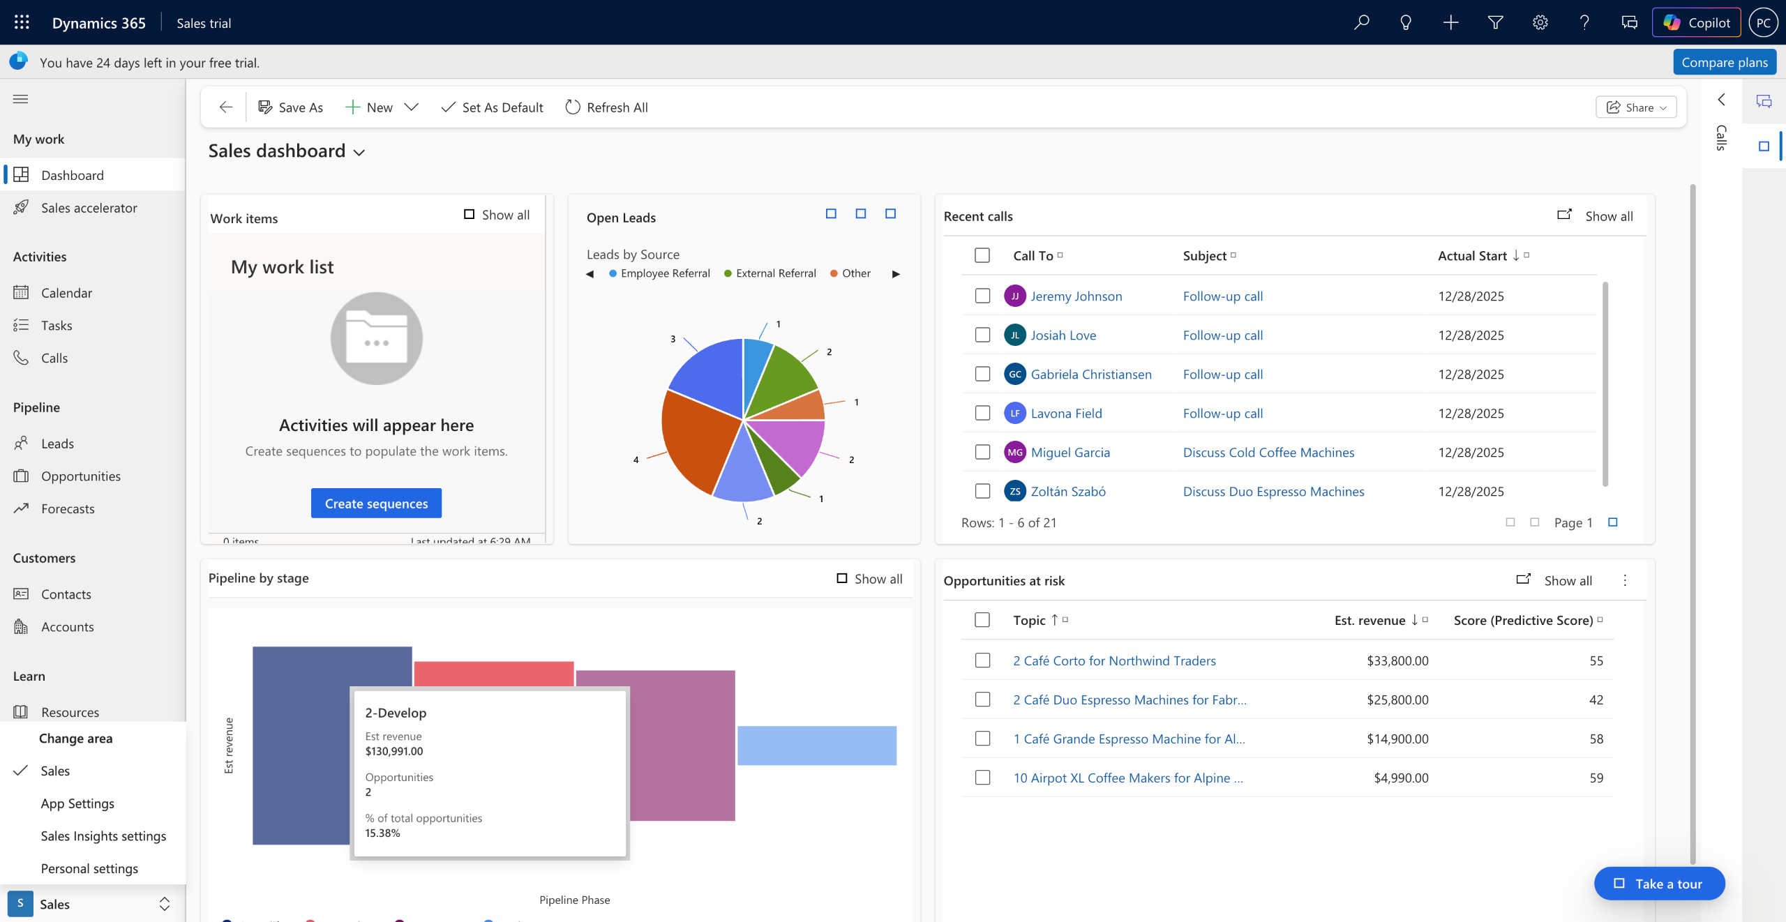The image size is (1786, 922).
Task: Click the search magnifier icon
Action: (x=1361, y=22)
